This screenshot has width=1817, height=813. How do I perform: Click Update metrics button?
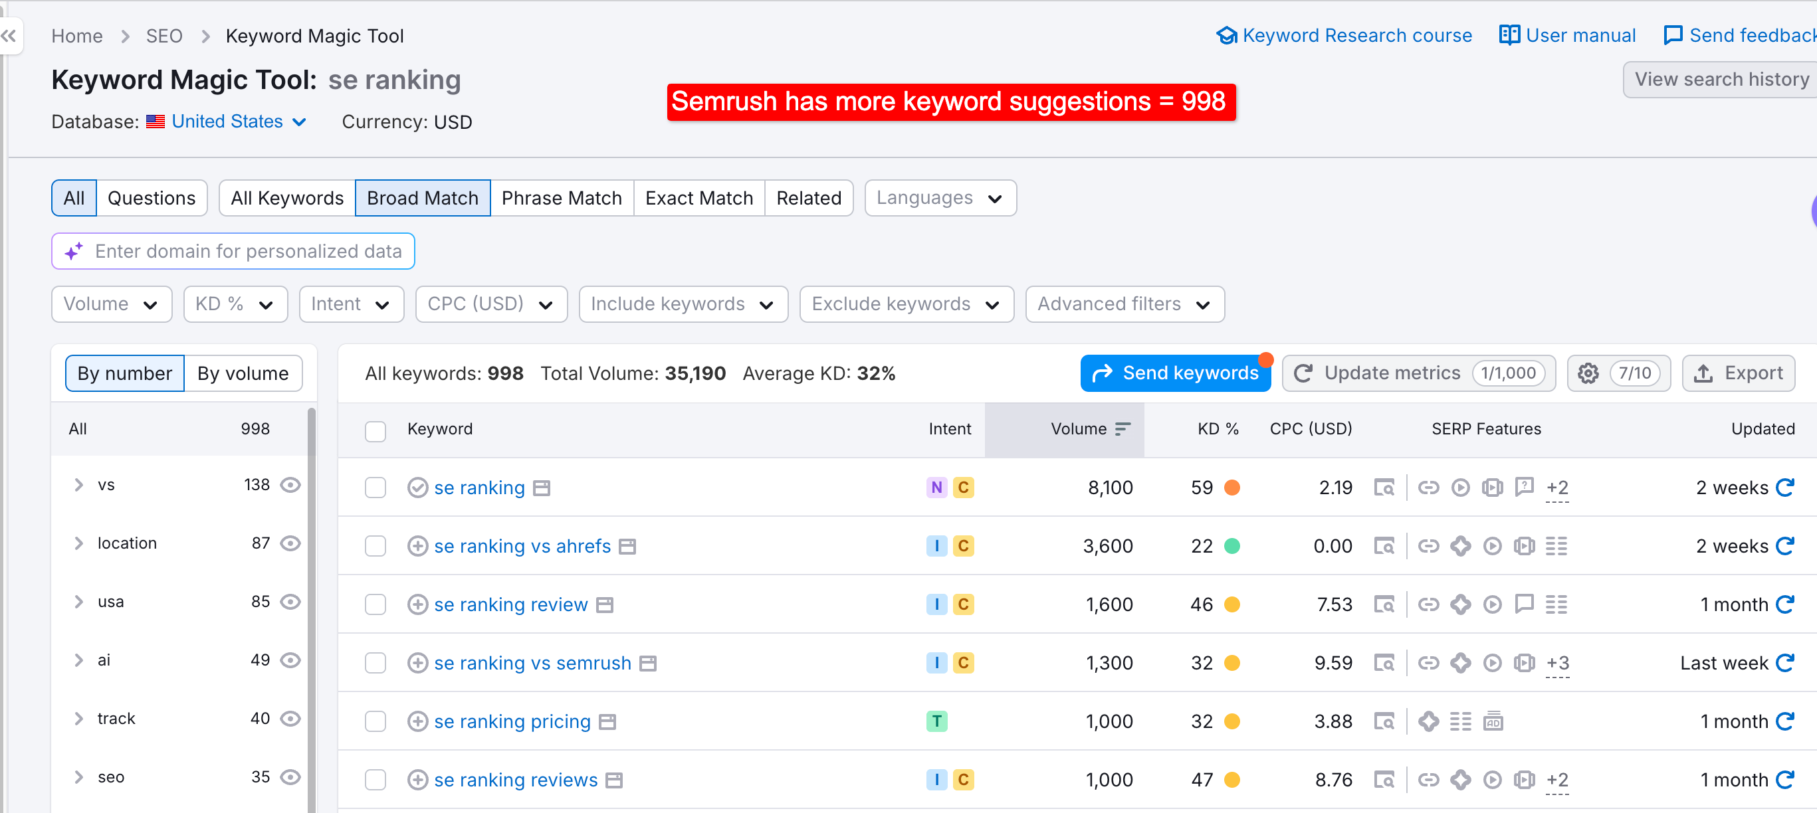[x=1418, y=373]
